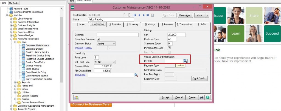Click the Price Level field
281x111 pixels.
(96, 58)
